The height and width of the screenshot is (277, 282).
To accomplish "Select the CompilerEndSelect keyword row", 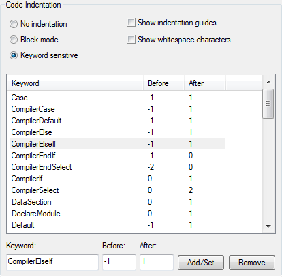I will tap(118, 167).
